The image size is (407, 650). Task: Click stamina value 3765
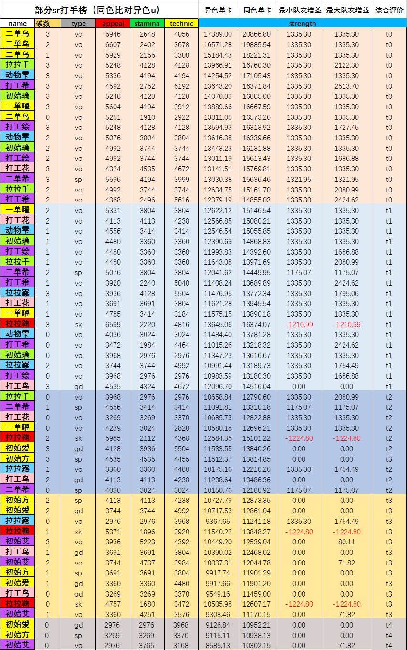[147, 645]
